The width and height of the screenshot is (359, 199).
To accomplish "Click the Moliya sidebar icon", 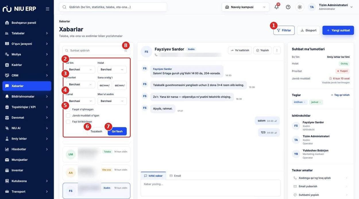I will tap(7, 54).
